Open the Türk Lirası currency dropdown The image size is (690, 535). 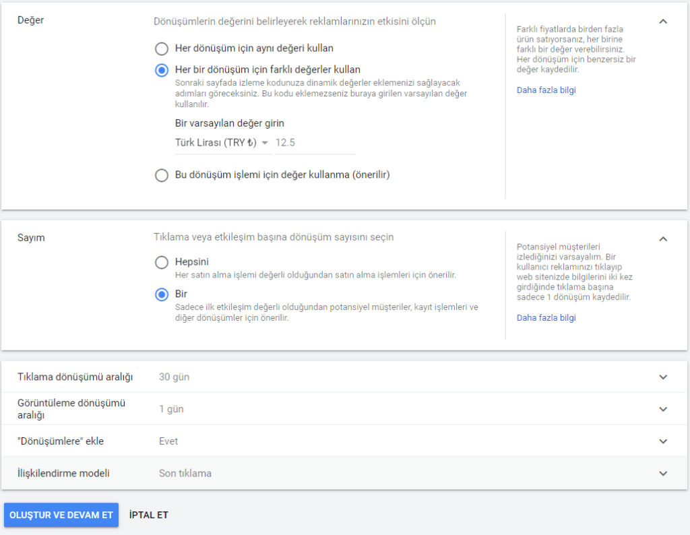coord(222,143)
